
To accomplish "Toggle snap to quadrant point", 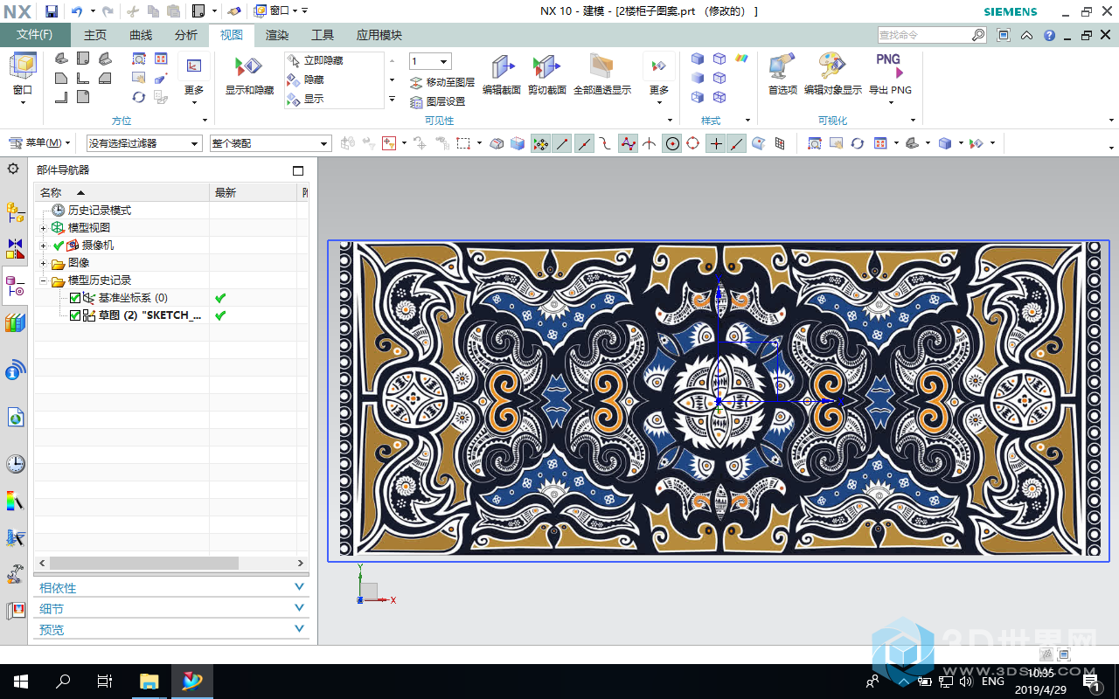I will (x=693, y=143).
